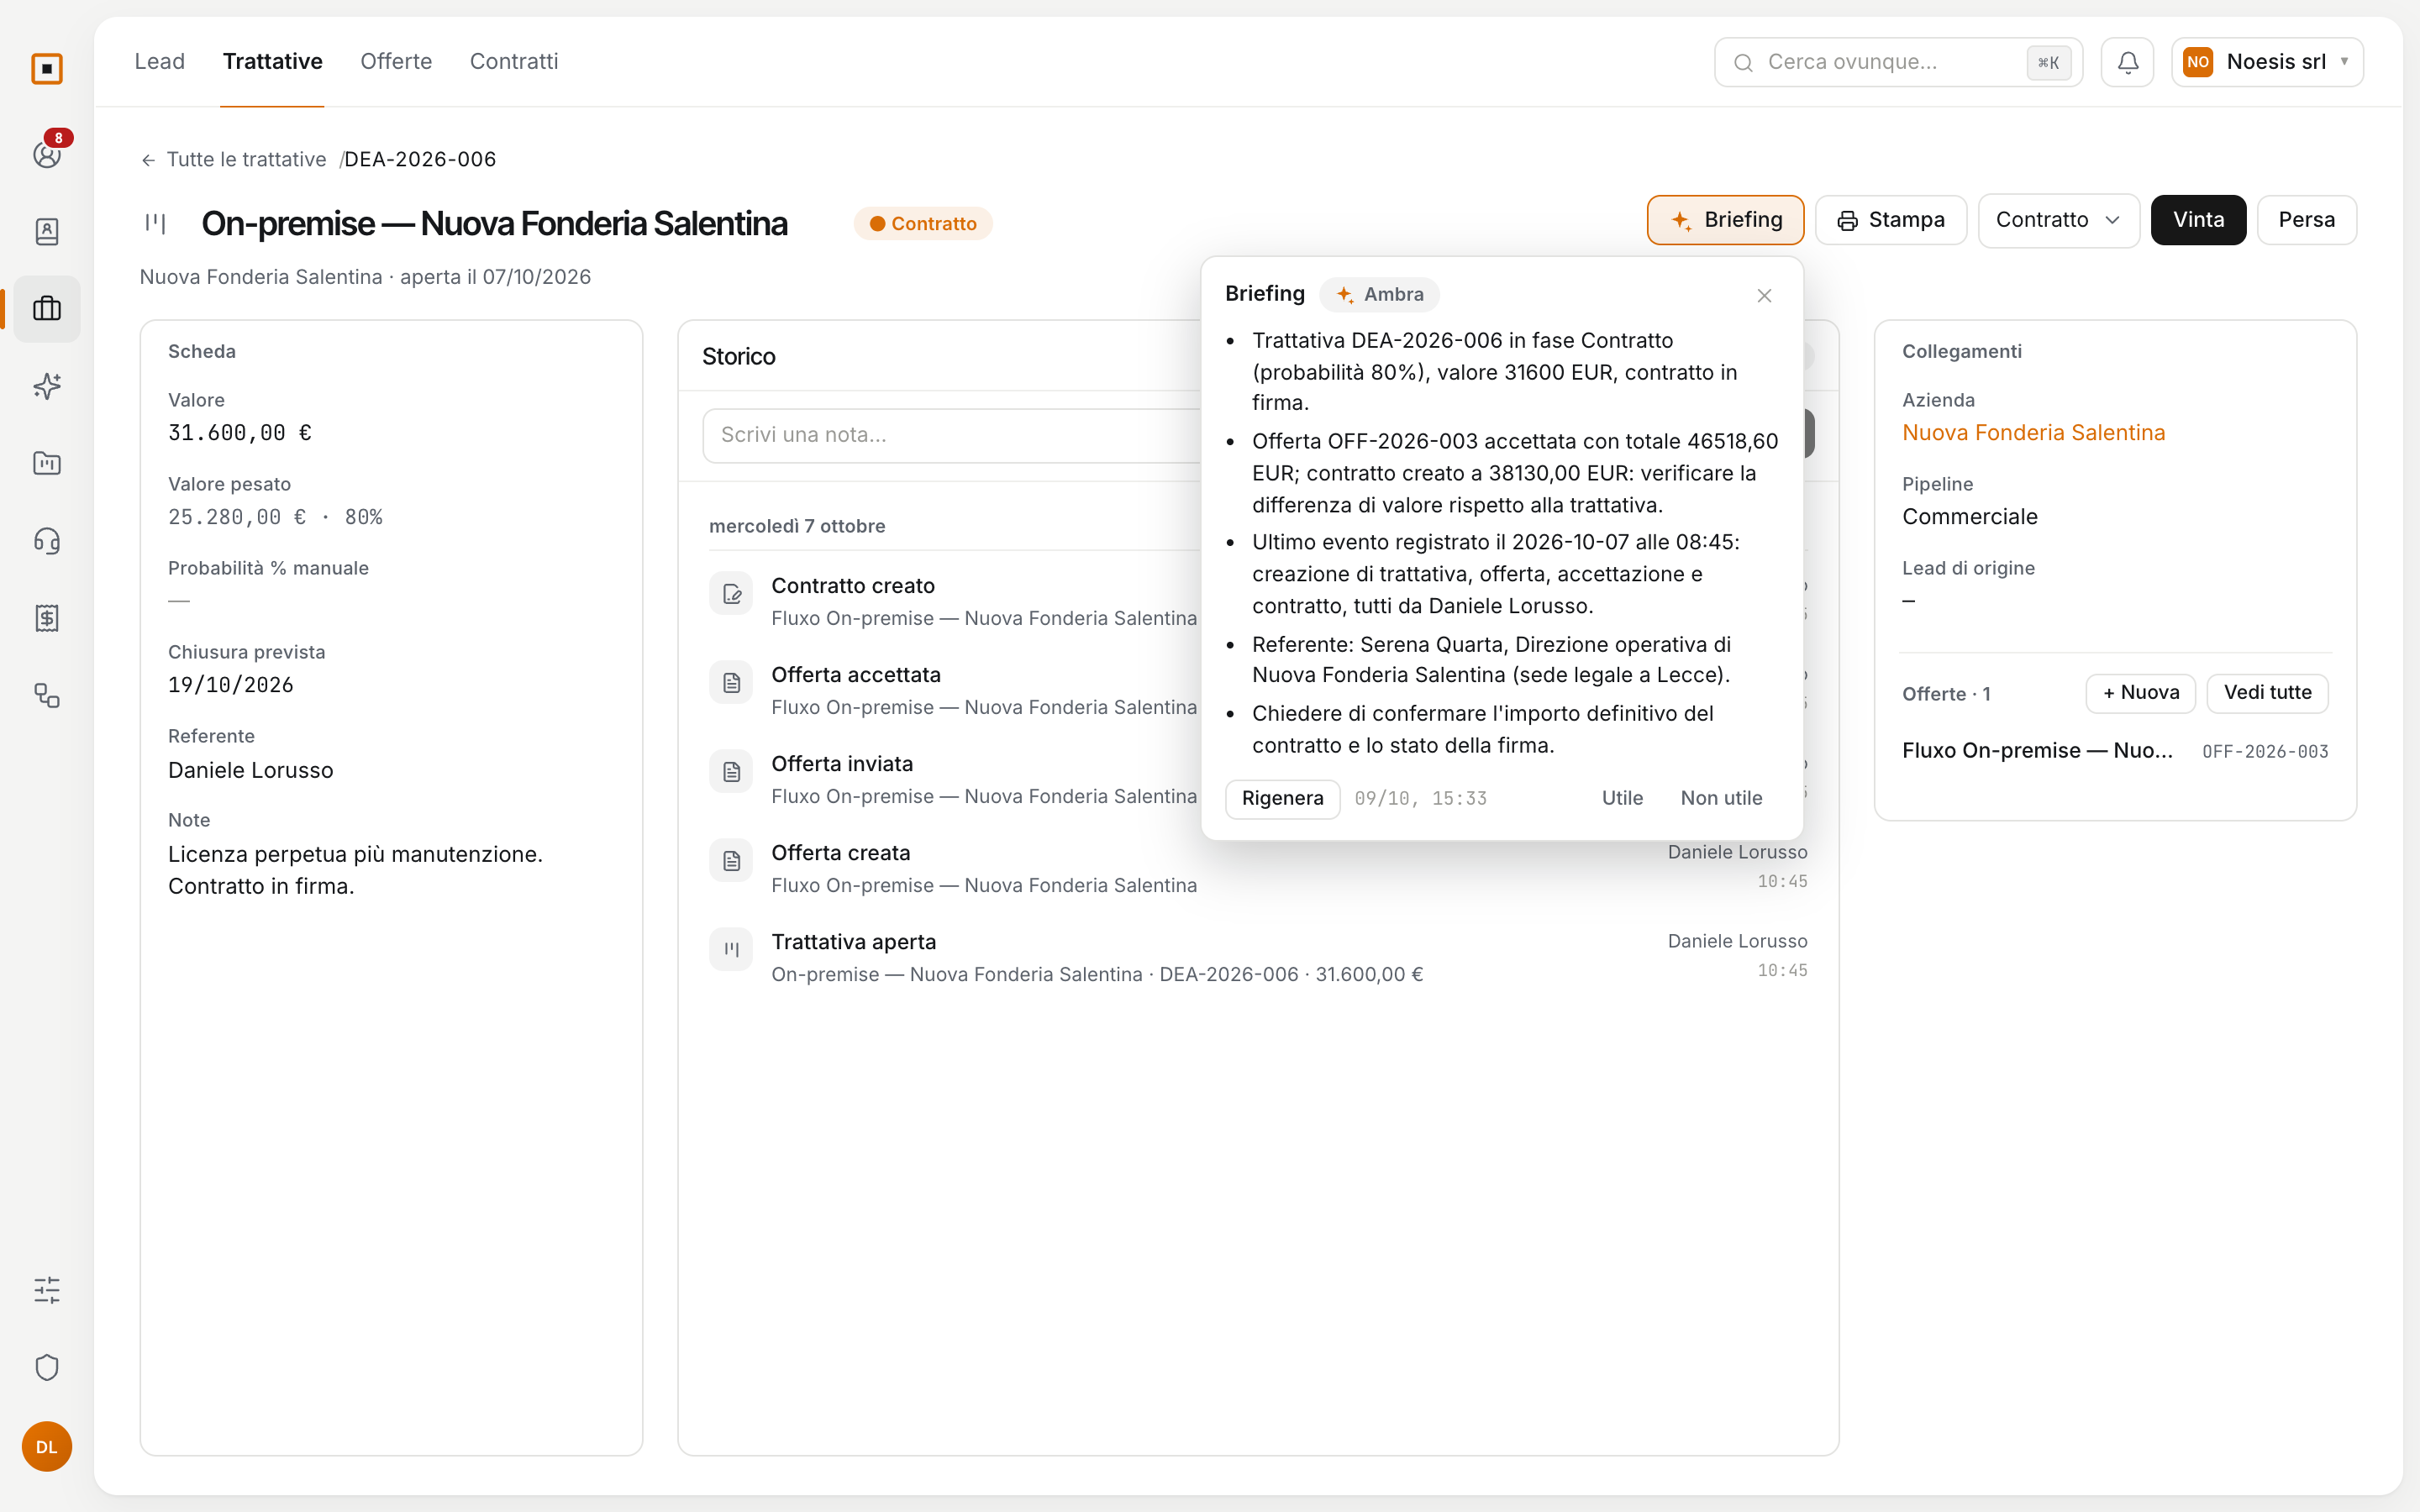Viewport: 2420px width, 1512px height.
Task: Switch to the Contratti tab
Action: (514, 61)
